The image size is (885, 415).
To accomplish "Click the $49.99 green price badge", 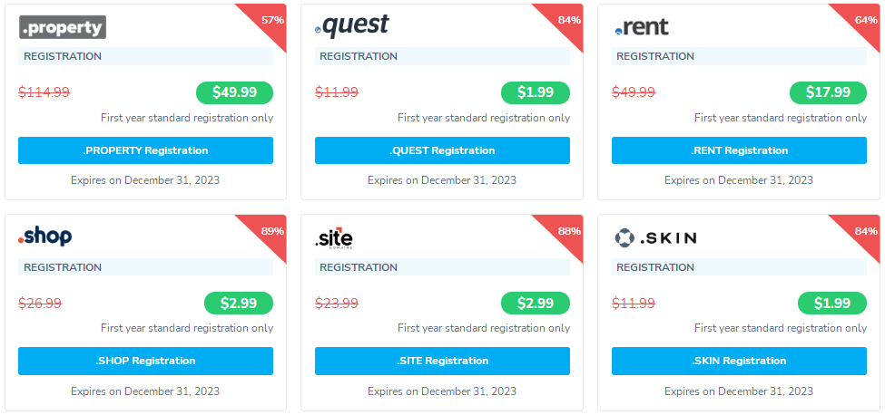I will point(234,92).
